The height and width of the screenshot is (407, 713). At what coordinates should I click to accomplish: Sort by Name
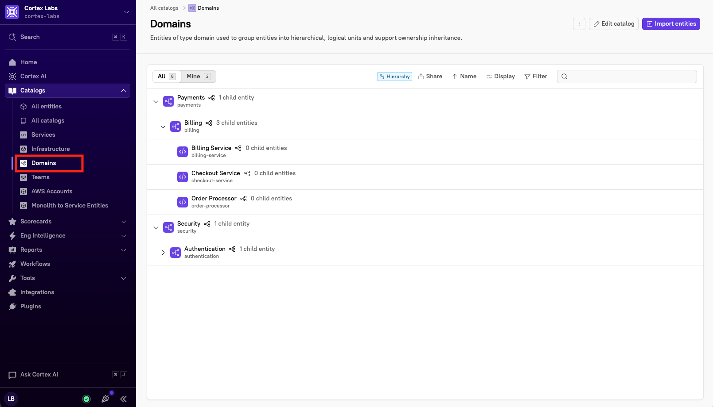click(464, 77)
